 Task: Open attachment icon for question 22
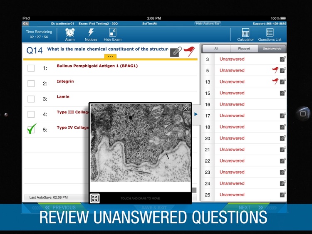[x=283, y=160]
